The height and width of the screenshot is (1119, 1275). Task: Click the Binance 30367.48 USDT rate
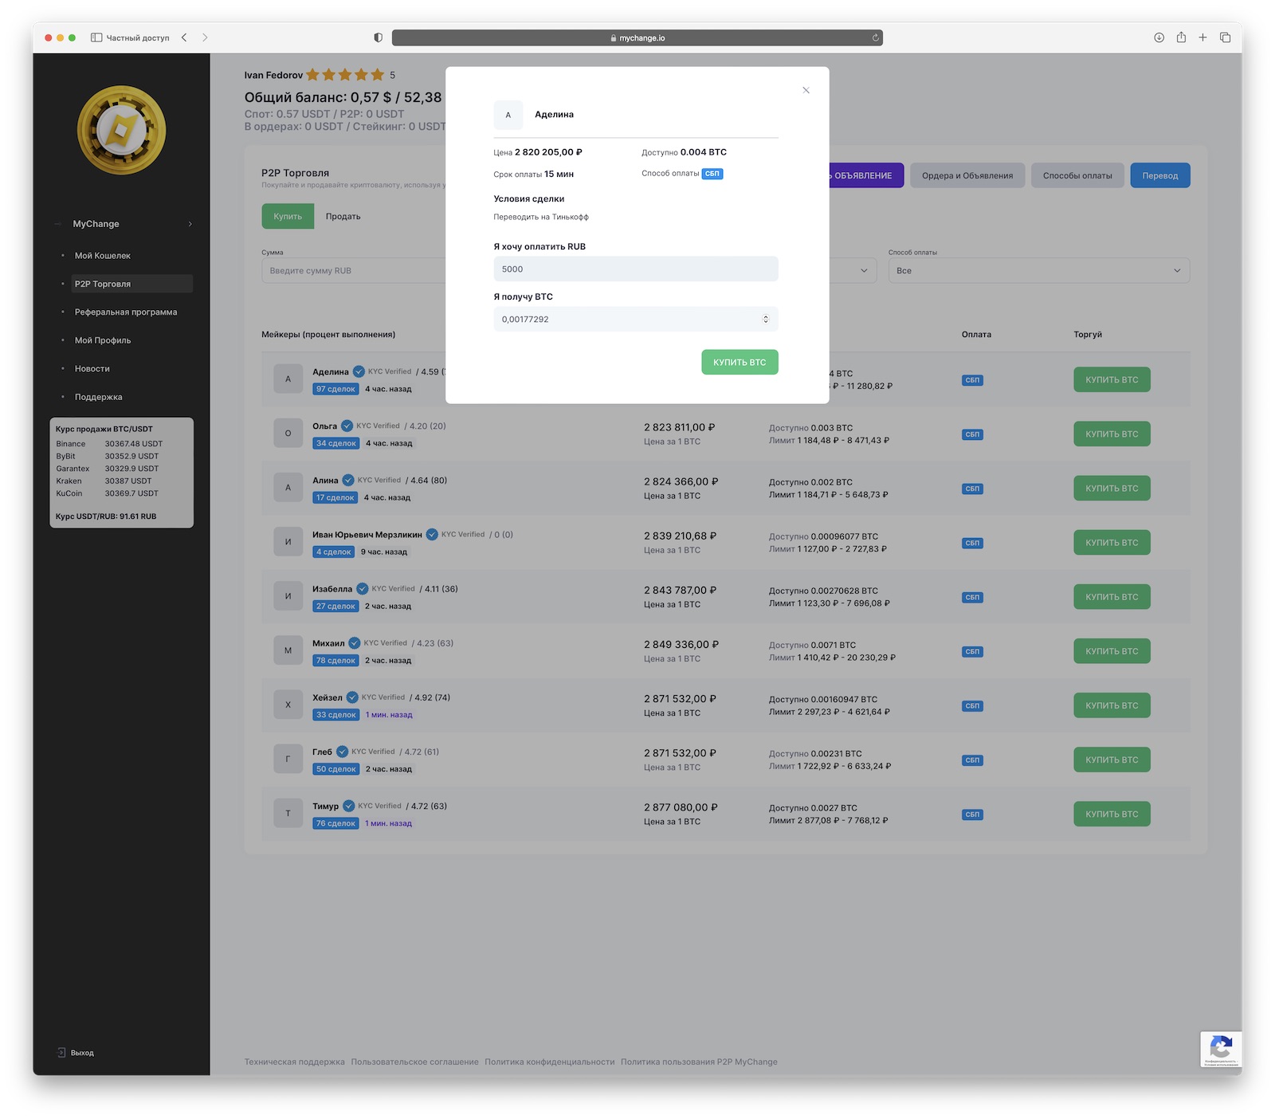click(109, 444)
